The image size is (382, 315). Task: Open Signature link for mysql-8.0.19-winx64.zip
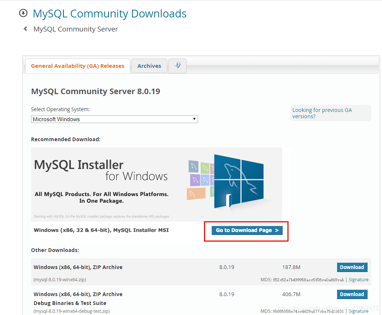tap(358, 280)
